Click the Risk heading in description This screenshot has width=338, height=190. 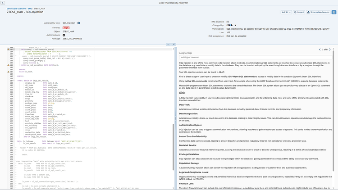click(182, 93)
